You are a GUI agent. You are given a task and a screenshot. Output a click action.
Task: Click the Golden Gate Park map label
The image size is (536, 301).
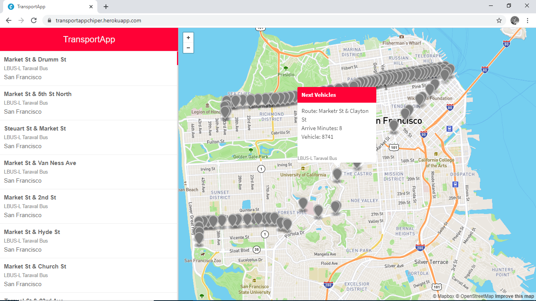pyautogui.click(x=251, y=157)
